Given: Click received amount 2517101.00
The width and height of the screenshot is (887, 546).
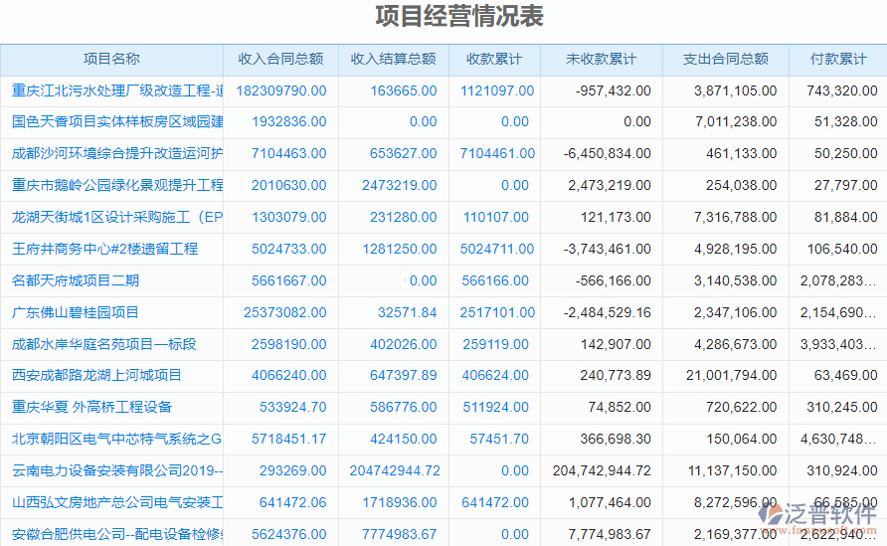Looking at the screenshot, I should [496, 312].
